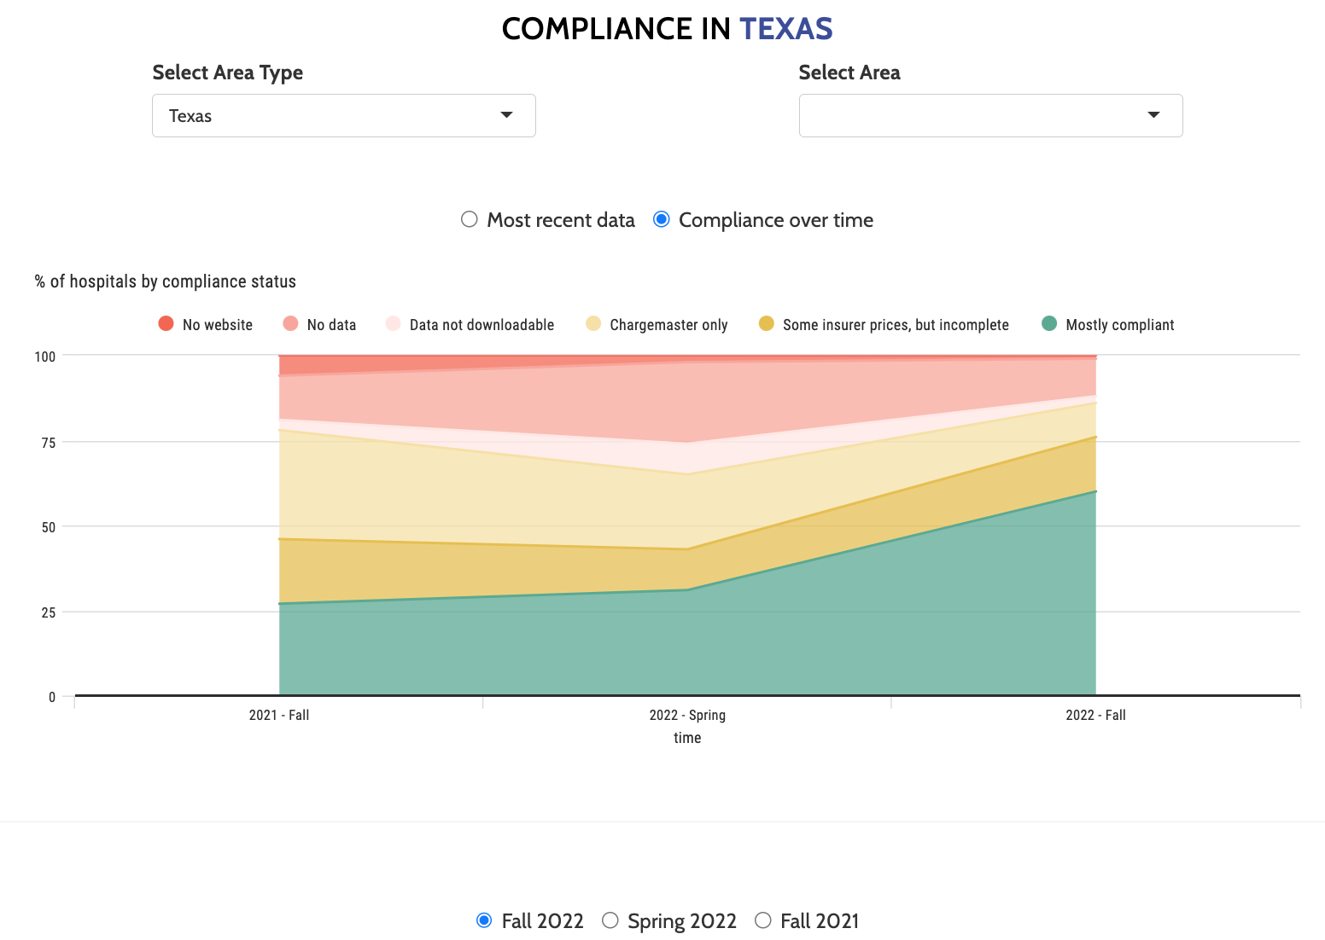
Task: Toggle the Chargemaster only legend swatch
Action: 593,323
